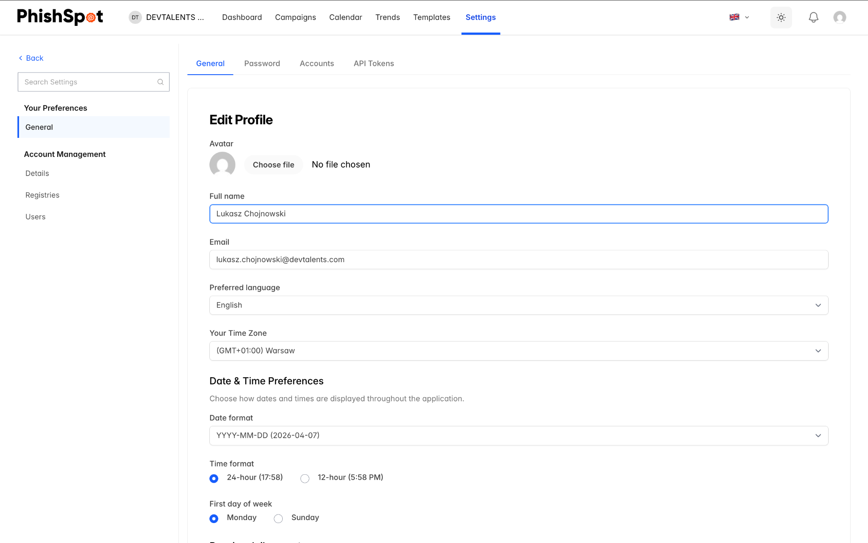The image size is (868, 543).
Task: Click the 'Edit Profile' heading
Action: click(x=241, y=120)
